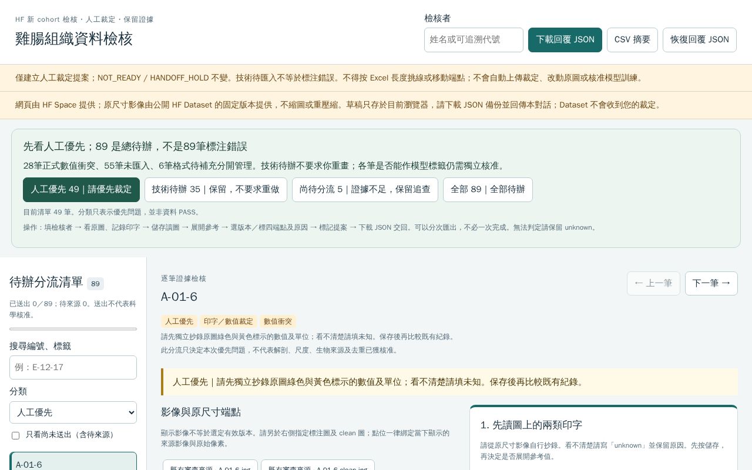The image size is (752, 470).
Task: Click the 檢核者 name input field
Action: (x=474, y=40)
